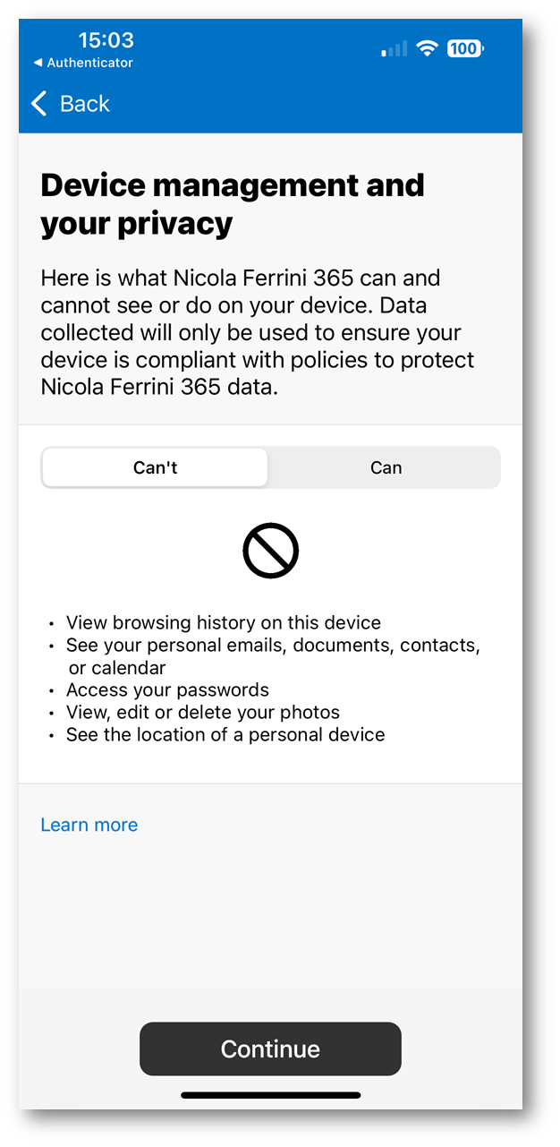Tap the Nicola Ferrini 365 description paragraph
560x1147 pixels.
pos(258,332)
